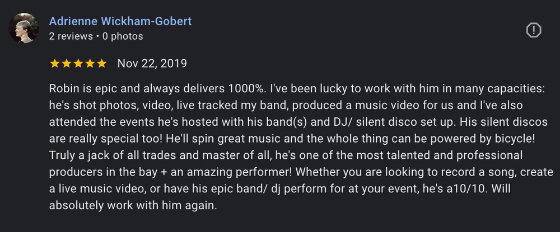Open the Adrienne Wickham-Gobert profile link
560x232 pixels.
click(120, 21)
